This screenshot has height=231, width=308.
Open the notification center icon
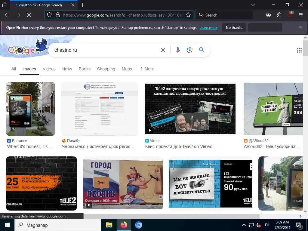pyautogui.click(x=299, y=225)
